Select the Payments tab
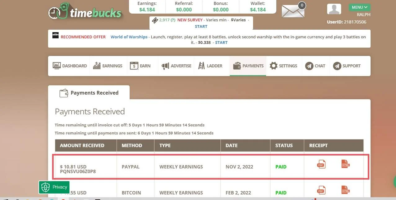The width and height of the screenshot is (396, 200). click(248, 66)
